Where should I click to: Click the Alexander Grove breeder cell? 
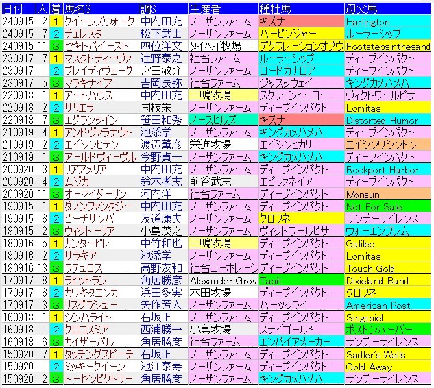[x=223, y=281]
